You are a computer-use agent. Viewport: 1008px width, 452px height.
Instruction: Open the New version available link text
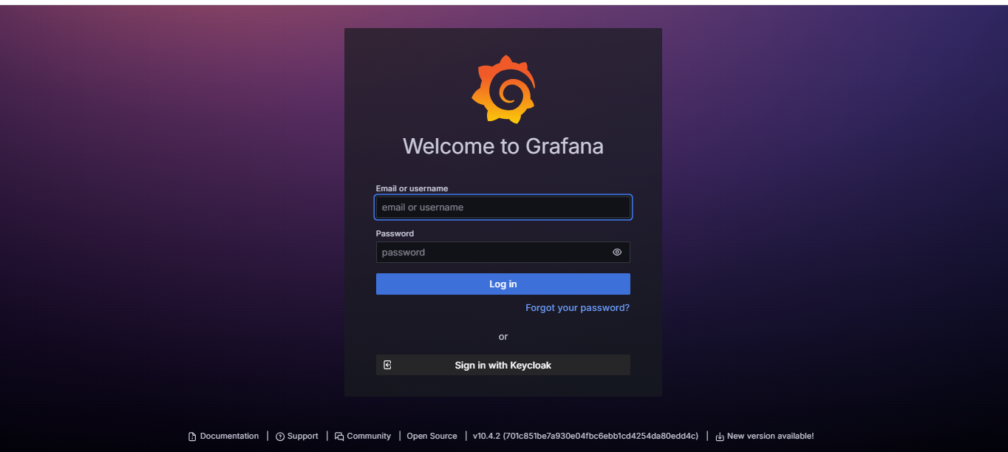(770, 436)
